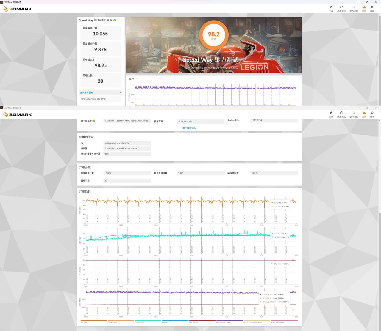The width and height of the screenshot is (381, 331).
Task: Select orange Results icon in lower window
Action: (364, 114)
